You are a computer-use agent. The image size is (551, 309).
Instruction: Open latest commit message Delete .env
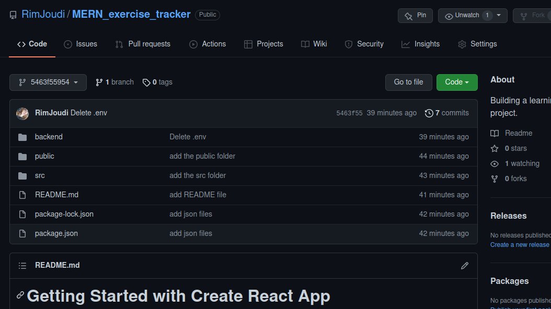(89, 113)
